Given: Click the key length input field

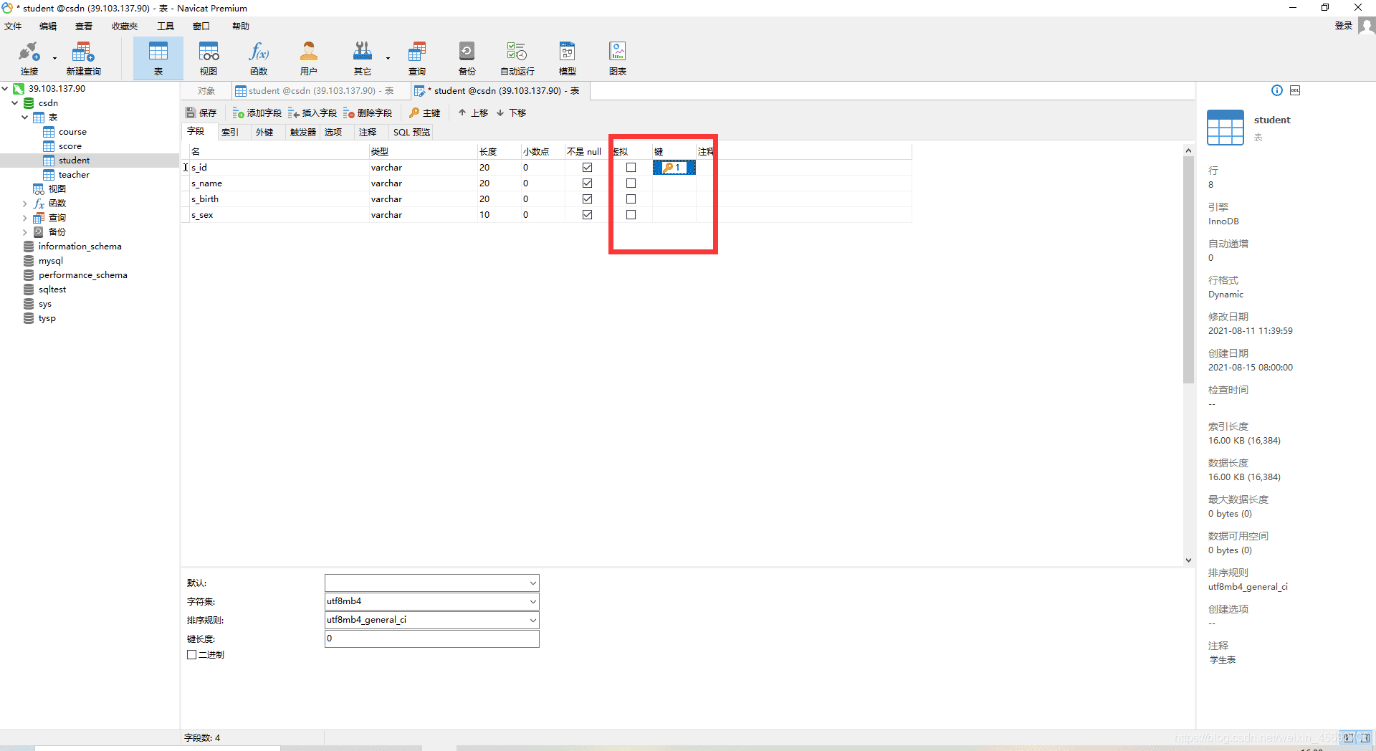Looking at the screenshot, I should tap(431, 639).
